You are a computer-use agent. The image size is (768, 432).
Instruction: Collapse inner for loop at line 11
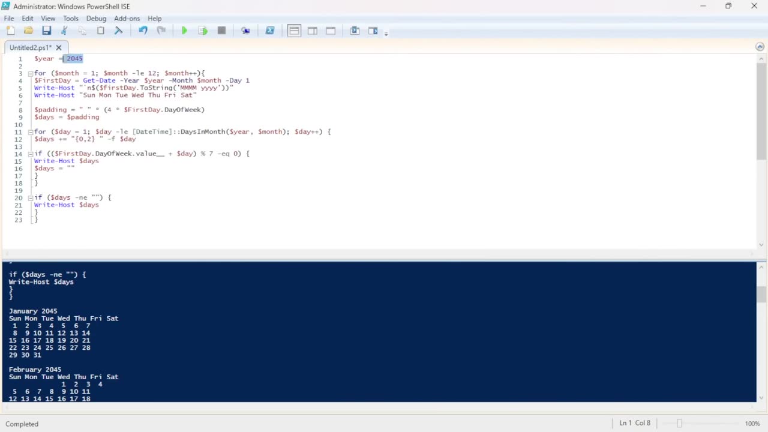(x=30, y=132)
